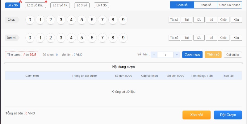The height and width of the screenshot is (124, 247).
Task: Decrease Số nhân with the minus button
Action: point(154,55)
